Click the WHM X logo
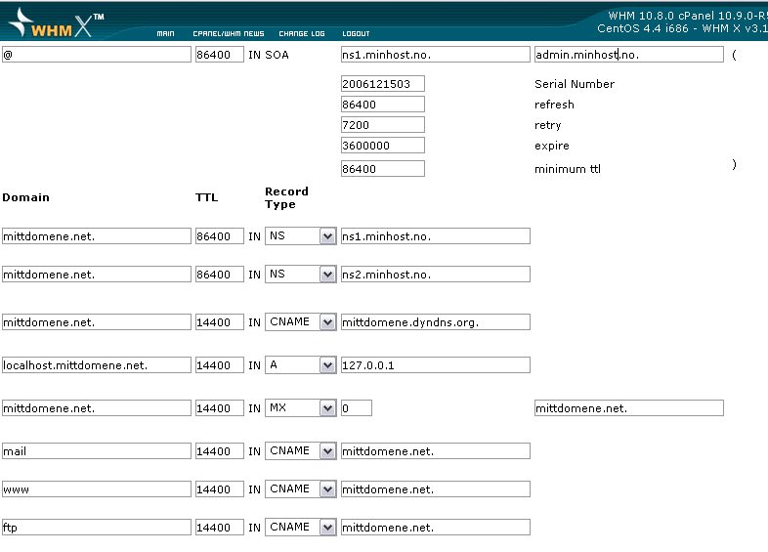 57,23
